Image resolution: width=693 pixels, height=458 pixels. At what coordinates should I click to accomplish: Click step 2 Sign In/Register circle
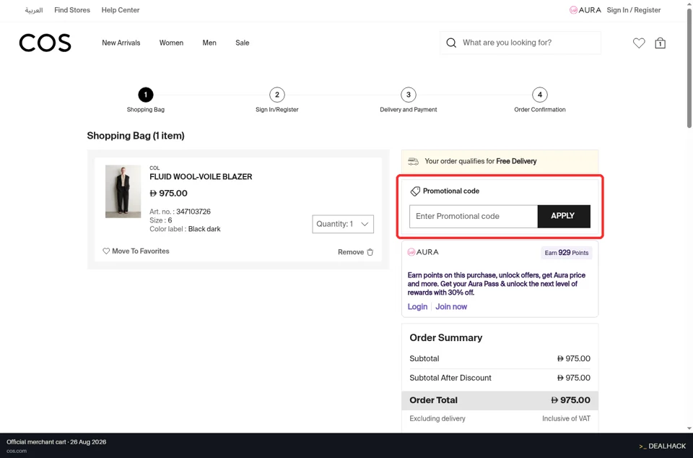point(277,95)
